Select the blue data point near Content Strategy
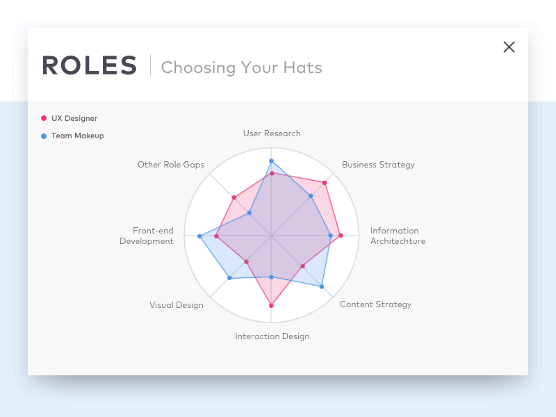Image resolution: width=556 pixels, height=417 pixels. pyautogui.click(x=322, y=286)
